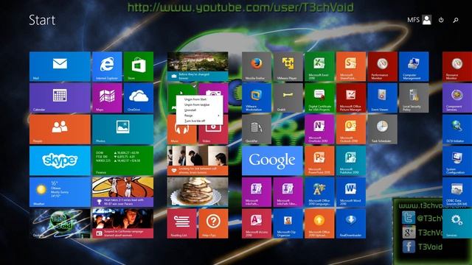The image size is (472, 265).
Task: Open the Digital Certificate for VBA Projects tile
Action: pyautogui.click(x=319, y=98)
